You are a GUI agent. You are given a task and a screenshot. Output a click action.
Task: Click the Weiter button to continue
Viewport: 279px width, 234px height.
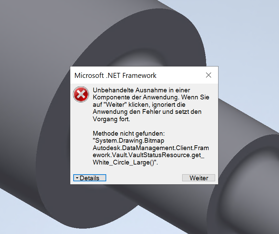pos(199,178)
